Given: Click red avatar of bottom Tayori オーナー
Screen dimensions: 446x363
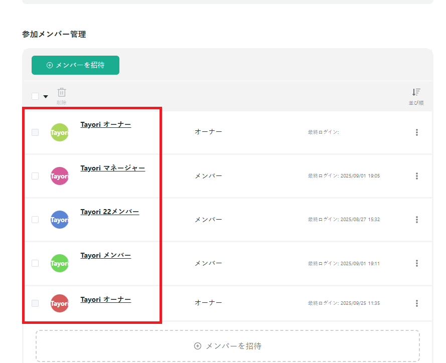Looking at the screenshot, I should (59, 303).
